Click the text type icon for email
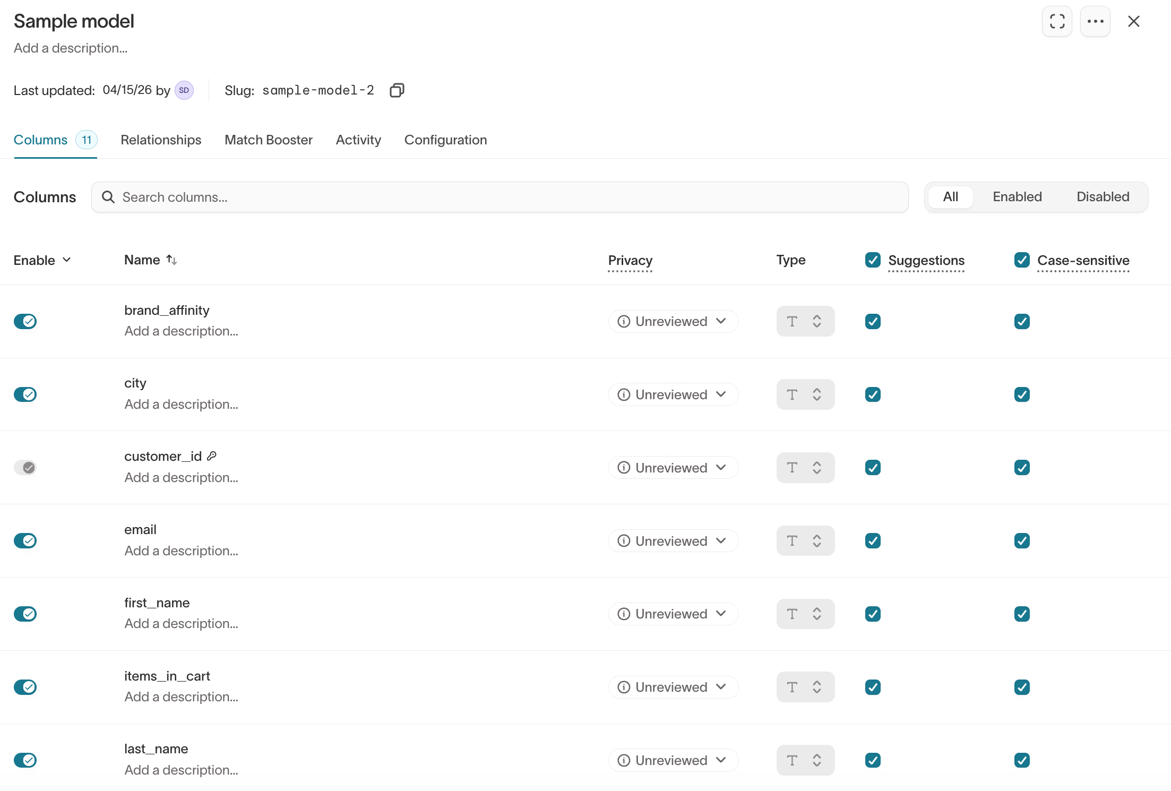 (792, 540)
